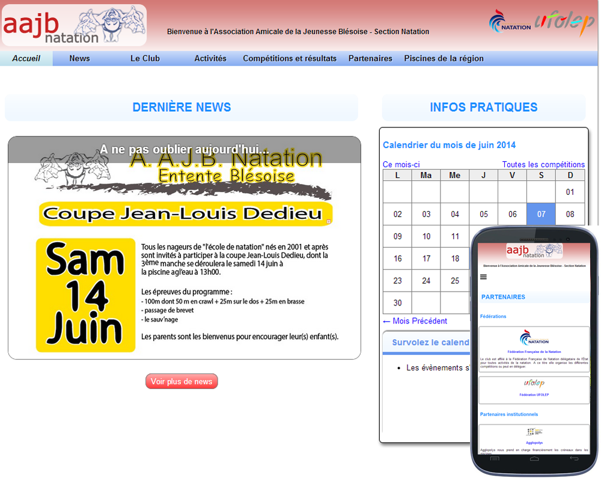Open the Partenaires menu item
The width and height of the screenshot is (601, 481).
click(x=370, y=58)
